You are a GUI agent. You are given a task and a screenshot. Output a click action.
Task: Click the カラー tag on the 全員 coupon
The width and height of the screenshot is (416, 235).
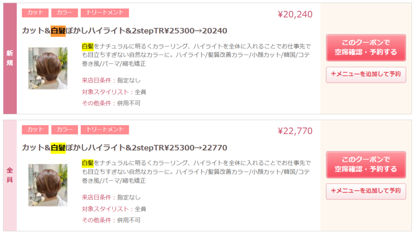click(x=65, y=130)
